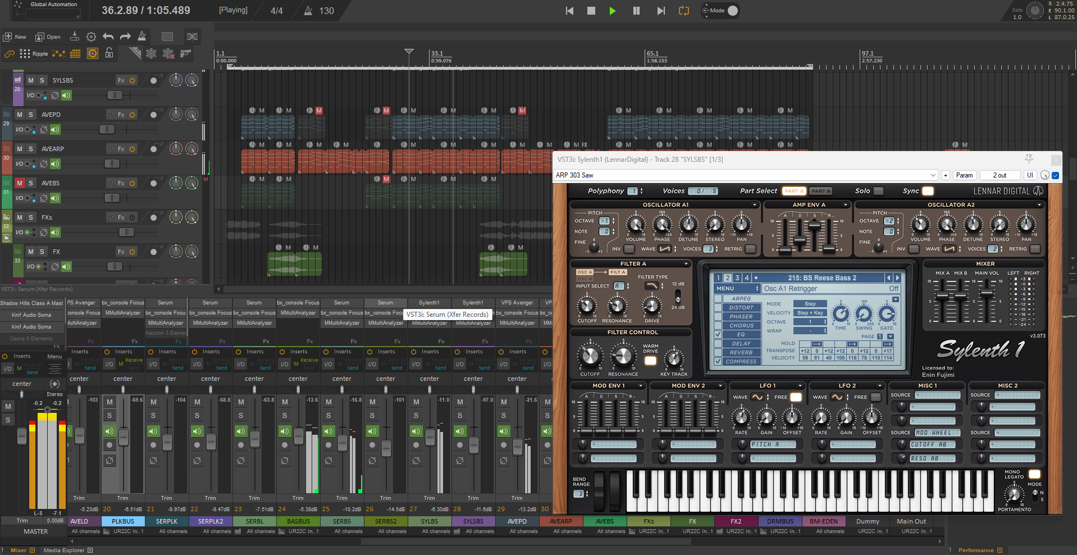Open Amp Env A section dropdown arrow
This screenshot has width=1077, height=555.
(846, 205)
